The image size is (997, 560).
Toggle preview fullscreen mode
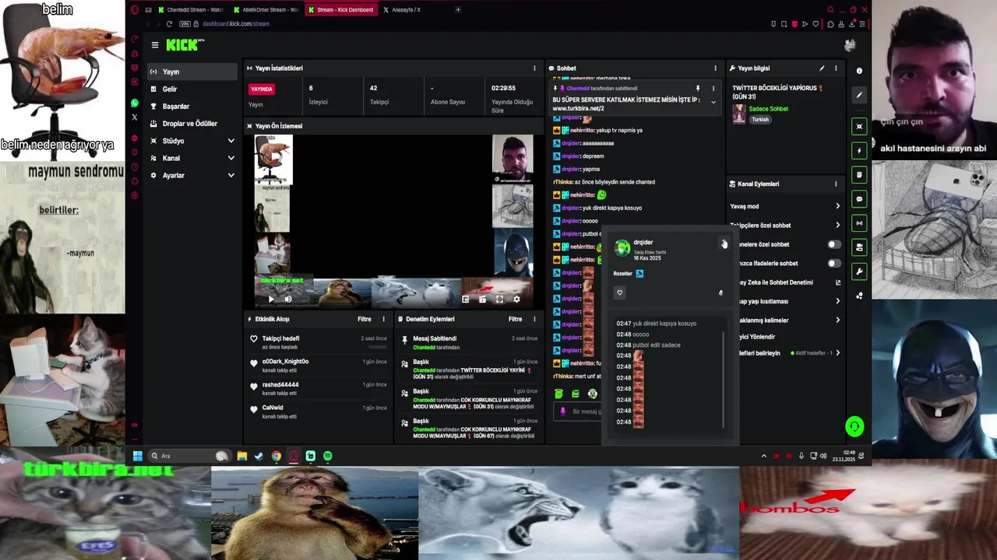click(x=499, y=299)
